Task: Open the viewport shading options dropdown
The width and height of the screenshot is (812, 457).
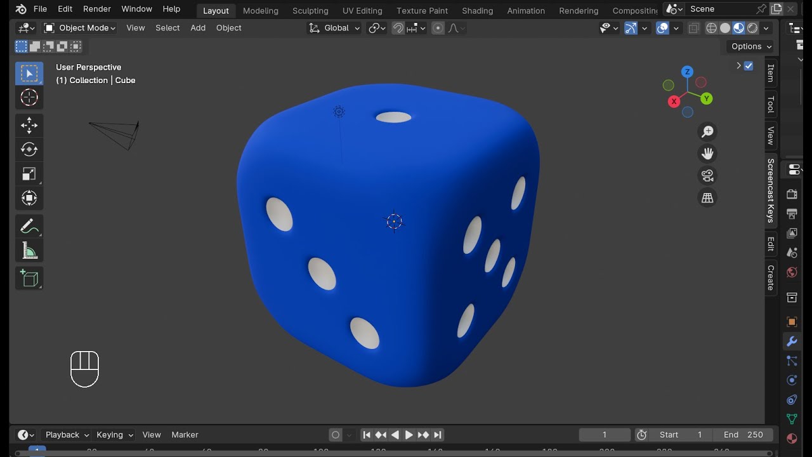Action: point(766,28)
